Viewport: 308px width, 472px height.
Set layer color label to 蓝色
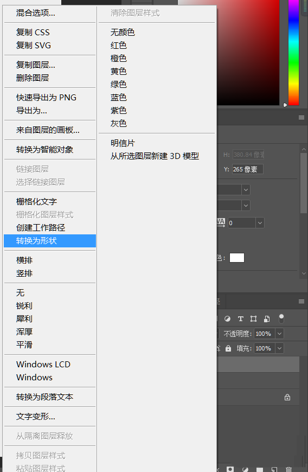click(x=119, y=97)
